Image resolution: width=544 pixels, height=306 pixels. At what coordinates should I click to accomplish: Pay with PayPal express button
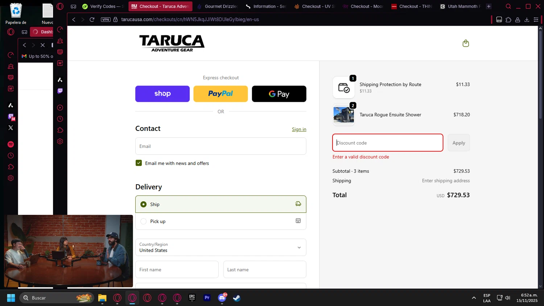coord(221,94)
